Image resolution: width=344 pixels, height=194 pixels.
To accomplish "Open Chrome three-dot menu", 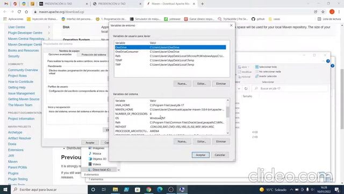I will pyautogui.click(x=339, y=12).
